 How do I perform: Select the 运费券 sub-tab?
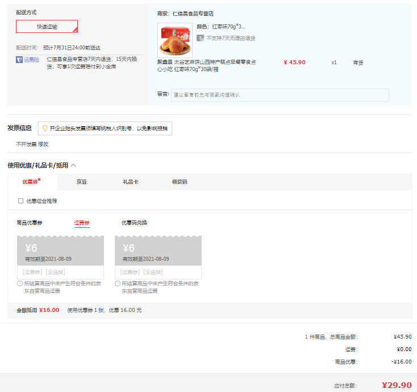82,223
